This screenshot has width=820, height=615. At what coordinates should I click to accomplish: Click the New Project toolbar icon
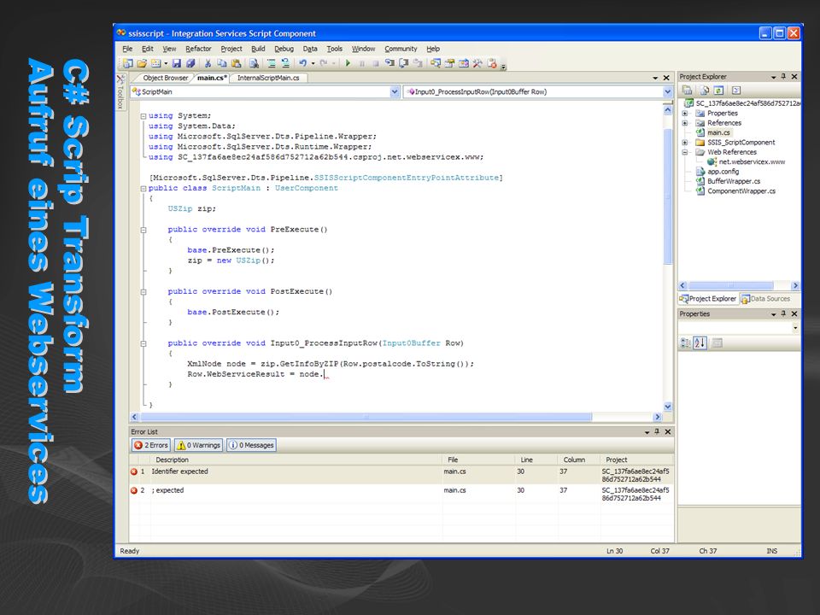[x=127, y=63]
